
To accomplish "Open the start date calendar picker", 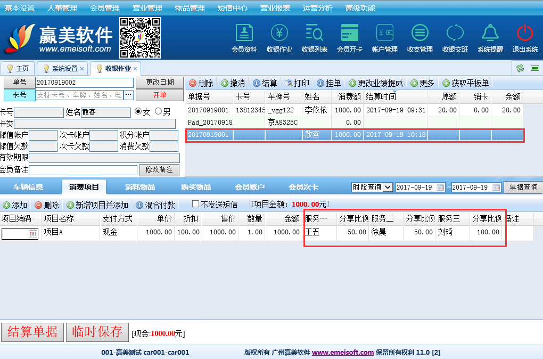I will [x=440, y=187].
